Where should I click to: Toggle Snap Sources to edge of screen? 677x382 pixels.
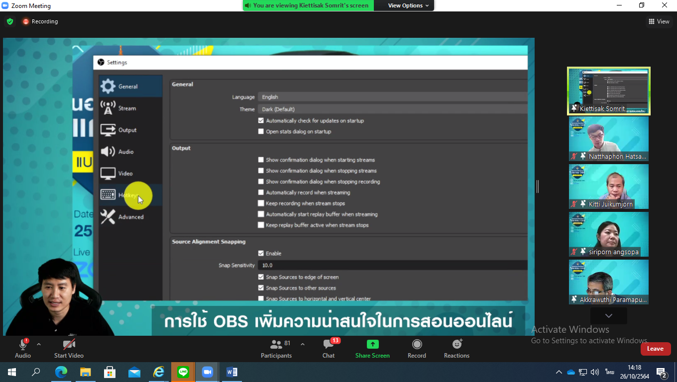pyautogui.click(x=261, y=277)
